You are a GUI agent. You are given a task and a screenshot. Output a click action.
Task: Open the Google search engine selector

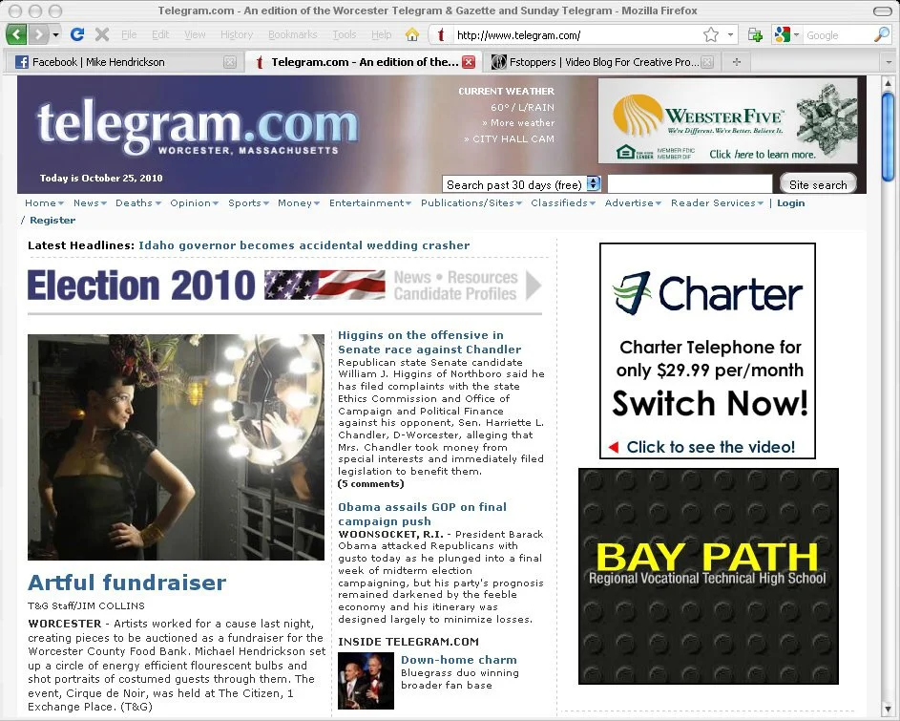click(786, 35)
